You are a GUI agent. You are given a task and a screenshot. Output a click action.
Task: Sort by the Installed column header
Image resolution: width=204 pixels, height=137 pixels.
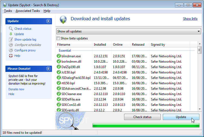(102, 45)
